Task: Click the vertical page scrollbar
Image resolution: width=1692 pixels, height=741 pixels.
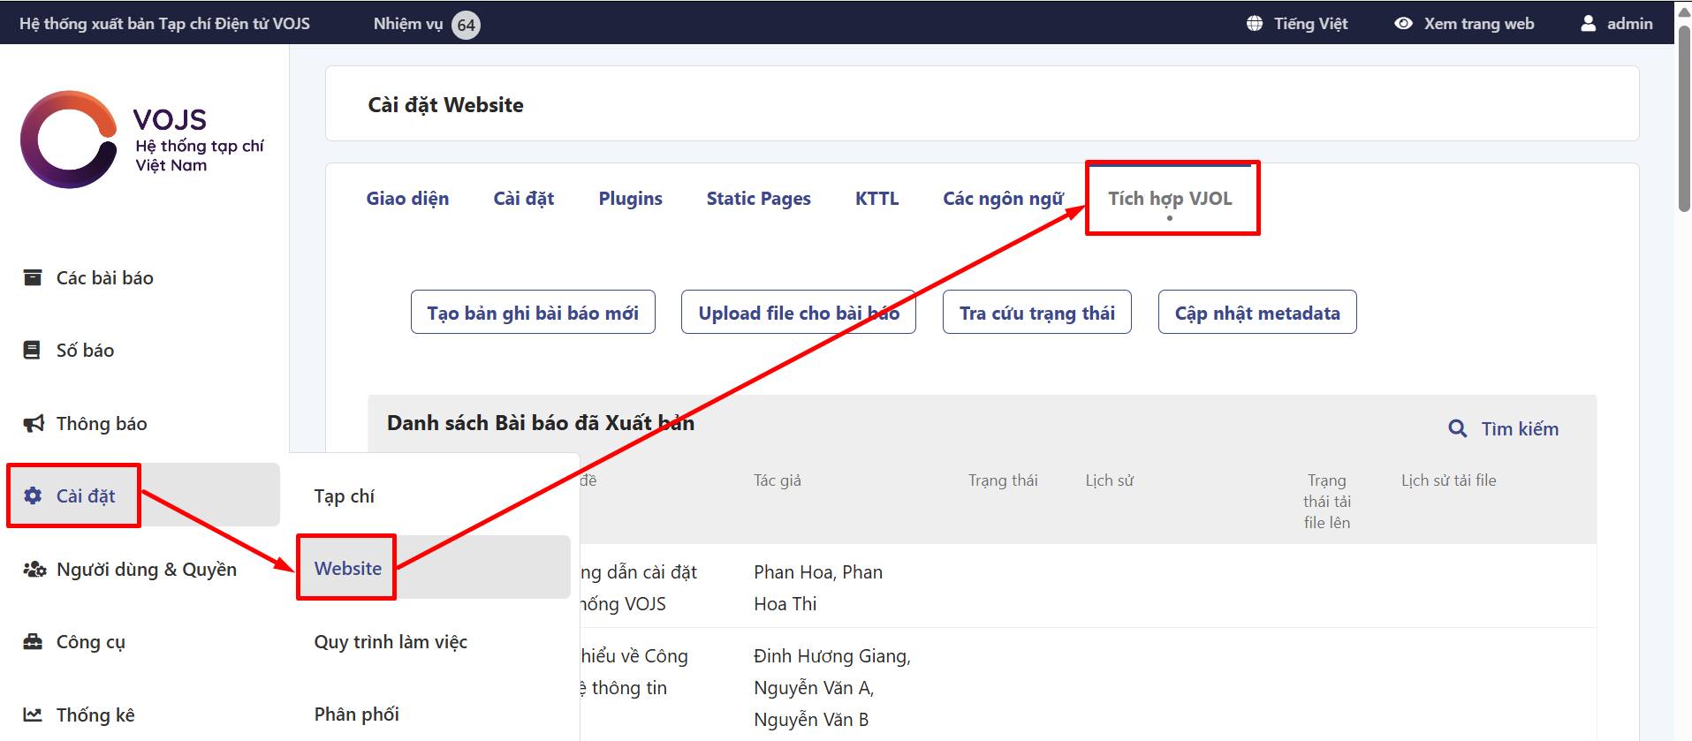Action: pyautogui.click(x=1683, y=119)
